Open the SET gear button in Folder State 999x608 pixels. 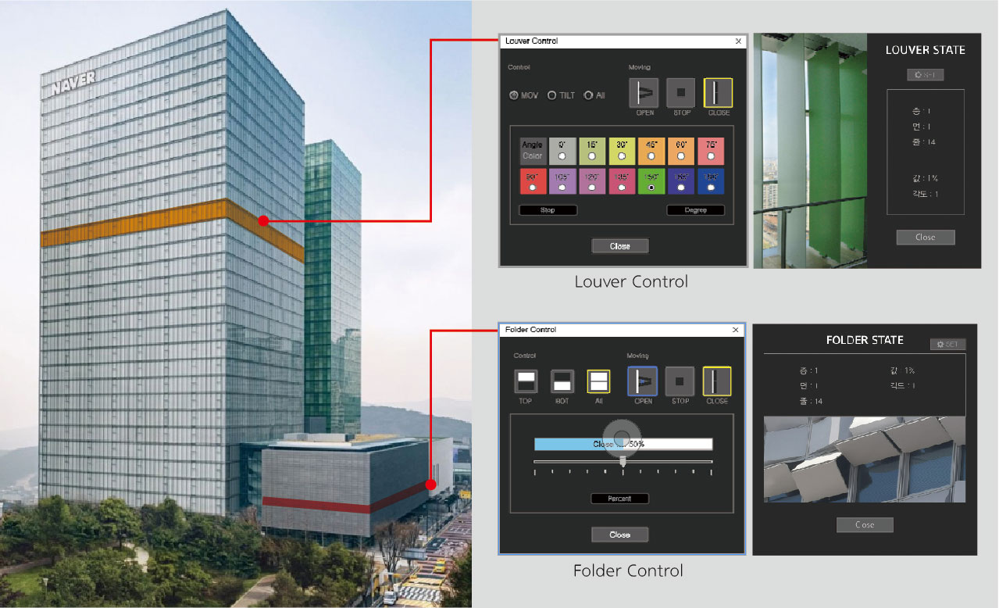tap(948, 344)
